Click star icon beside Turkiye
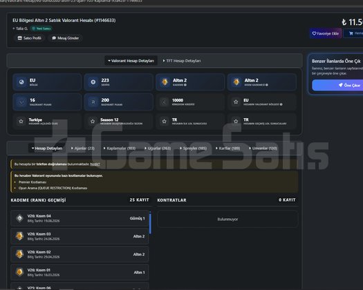 coord(21,122)
